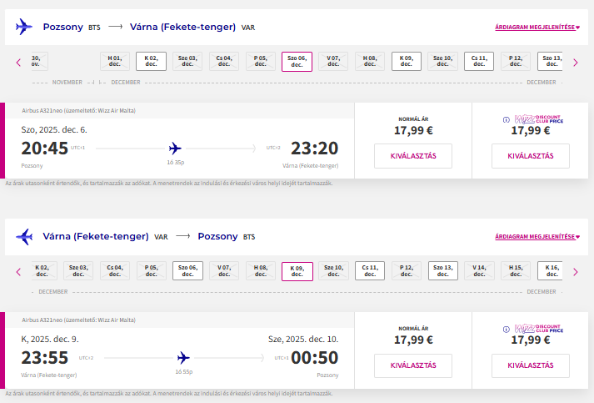This screenshot has width=594, height=403.
Task: Choose outbound normál ár Kiválasztás button
Action: [413, 156]
